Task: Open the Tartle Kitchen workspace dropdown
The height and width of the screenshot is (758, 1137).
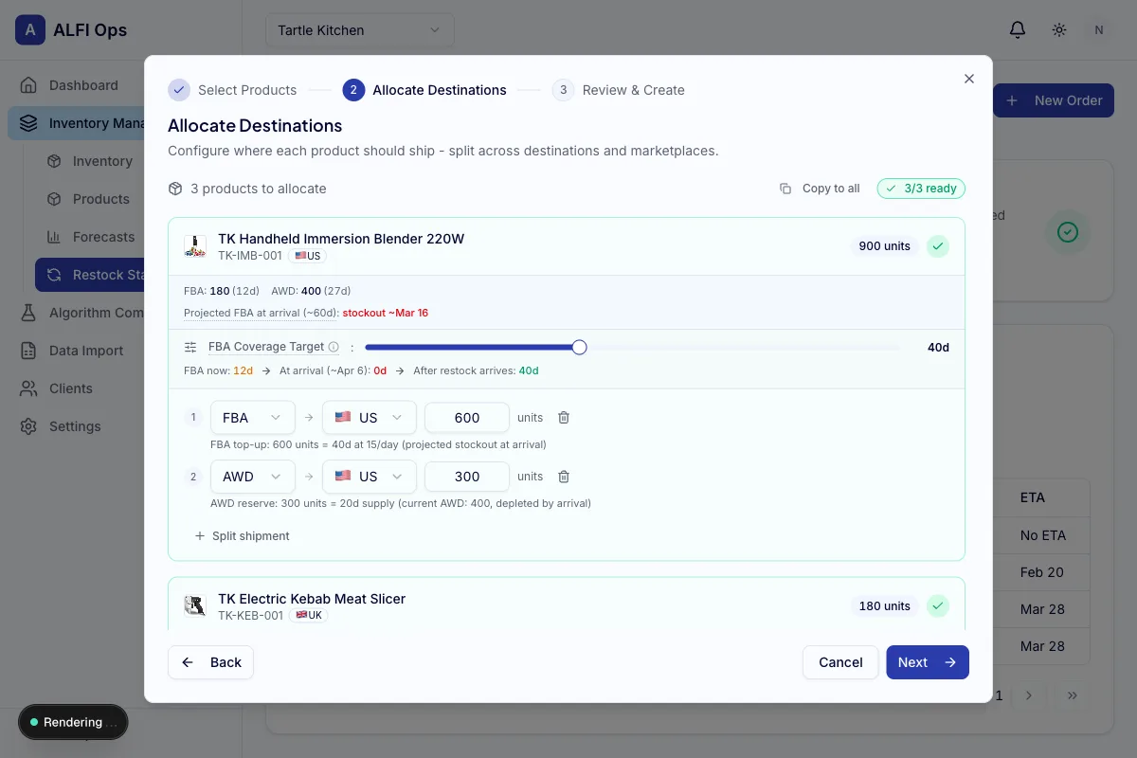Action: click(x=359, y=29)
